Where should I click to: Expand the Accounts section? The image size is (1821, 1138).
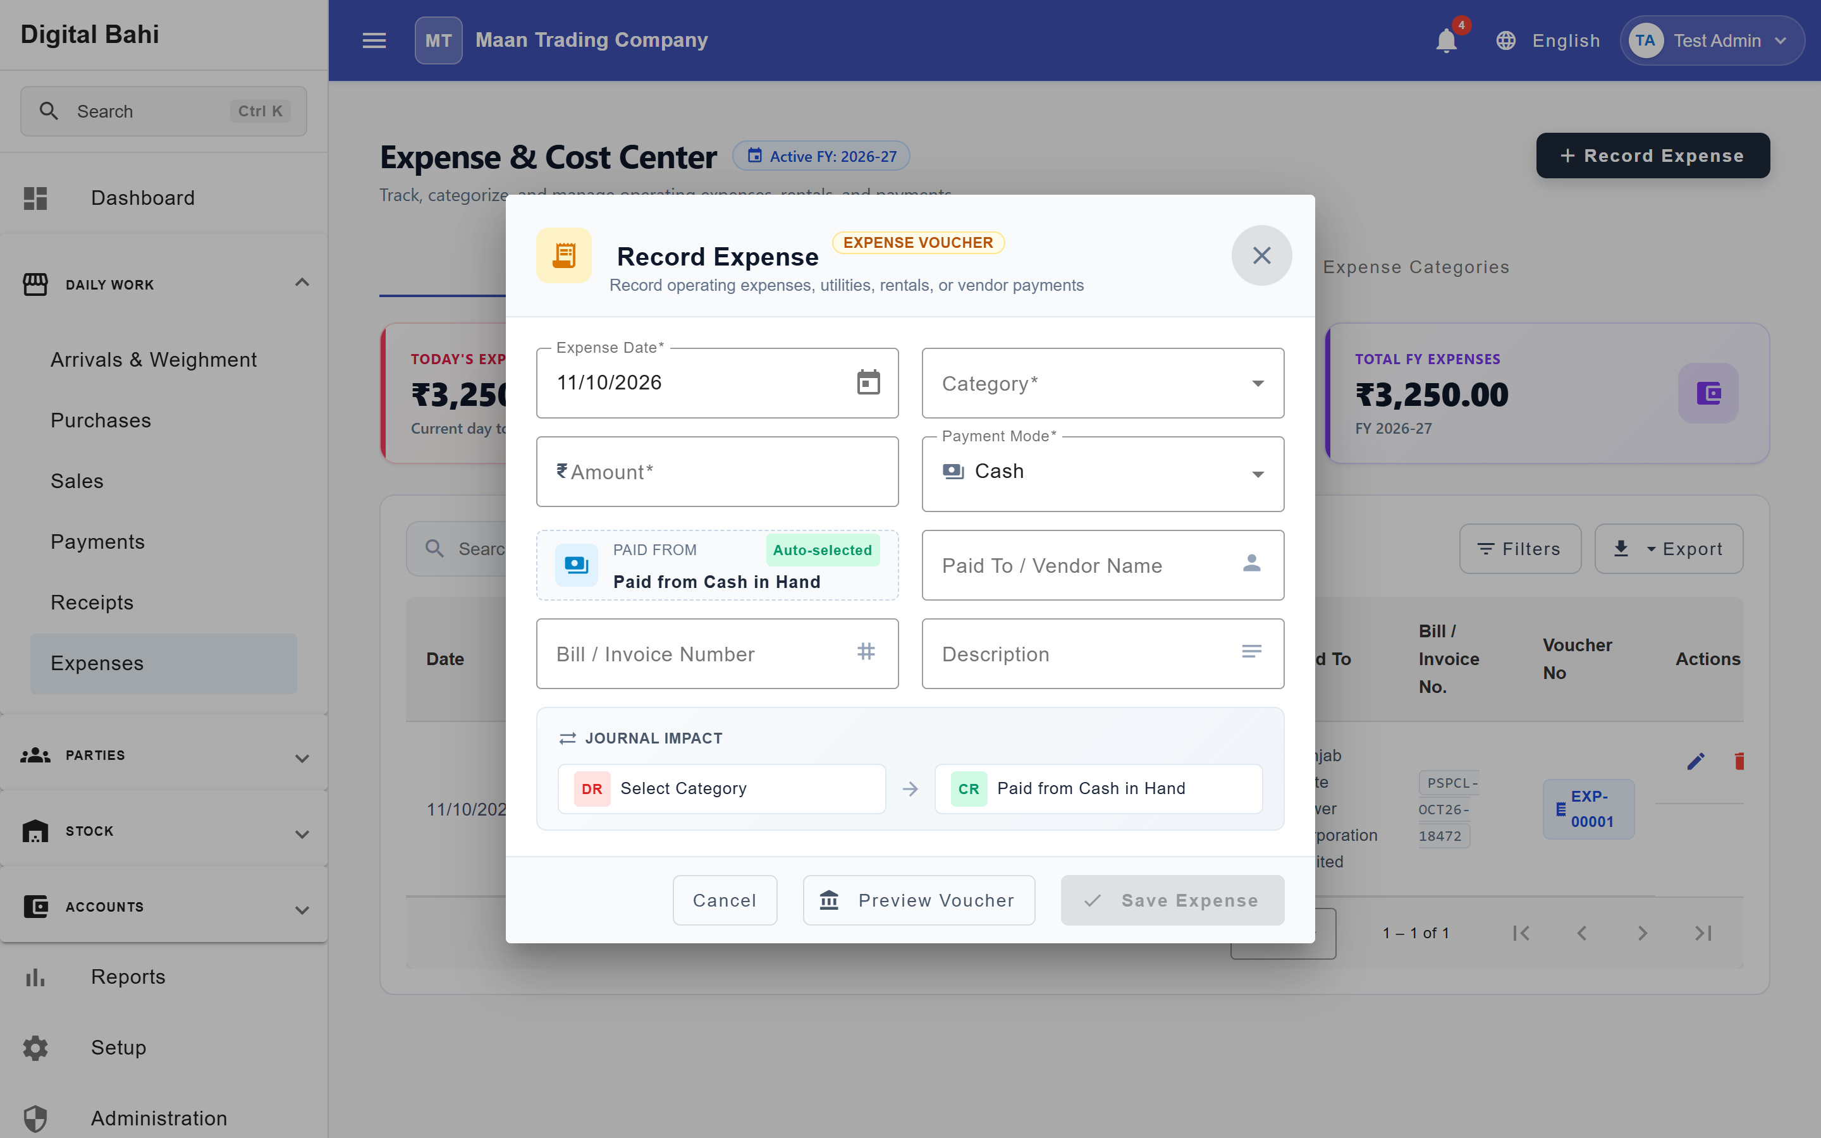pyautogui.click(x=164, y=907)
